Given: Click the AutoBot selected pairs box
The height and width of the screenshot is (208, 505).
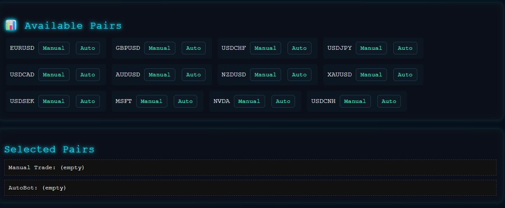Looking at the screenshot, I should pyautogui.click(x=250, y=188).
